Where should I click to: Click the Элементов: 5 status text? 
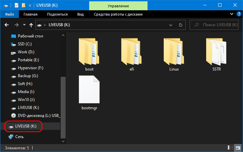pyautogui.click(x=17, y=148)
